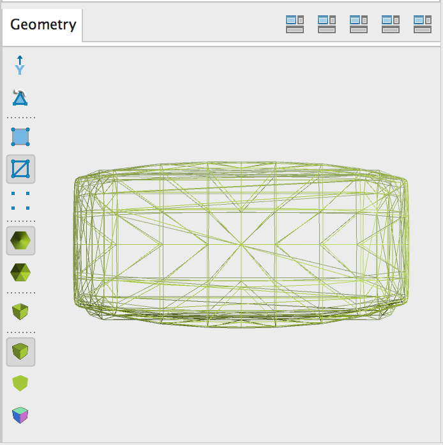Click the middle panel layout icon
The image size is (443, 445).
point(358,24)
